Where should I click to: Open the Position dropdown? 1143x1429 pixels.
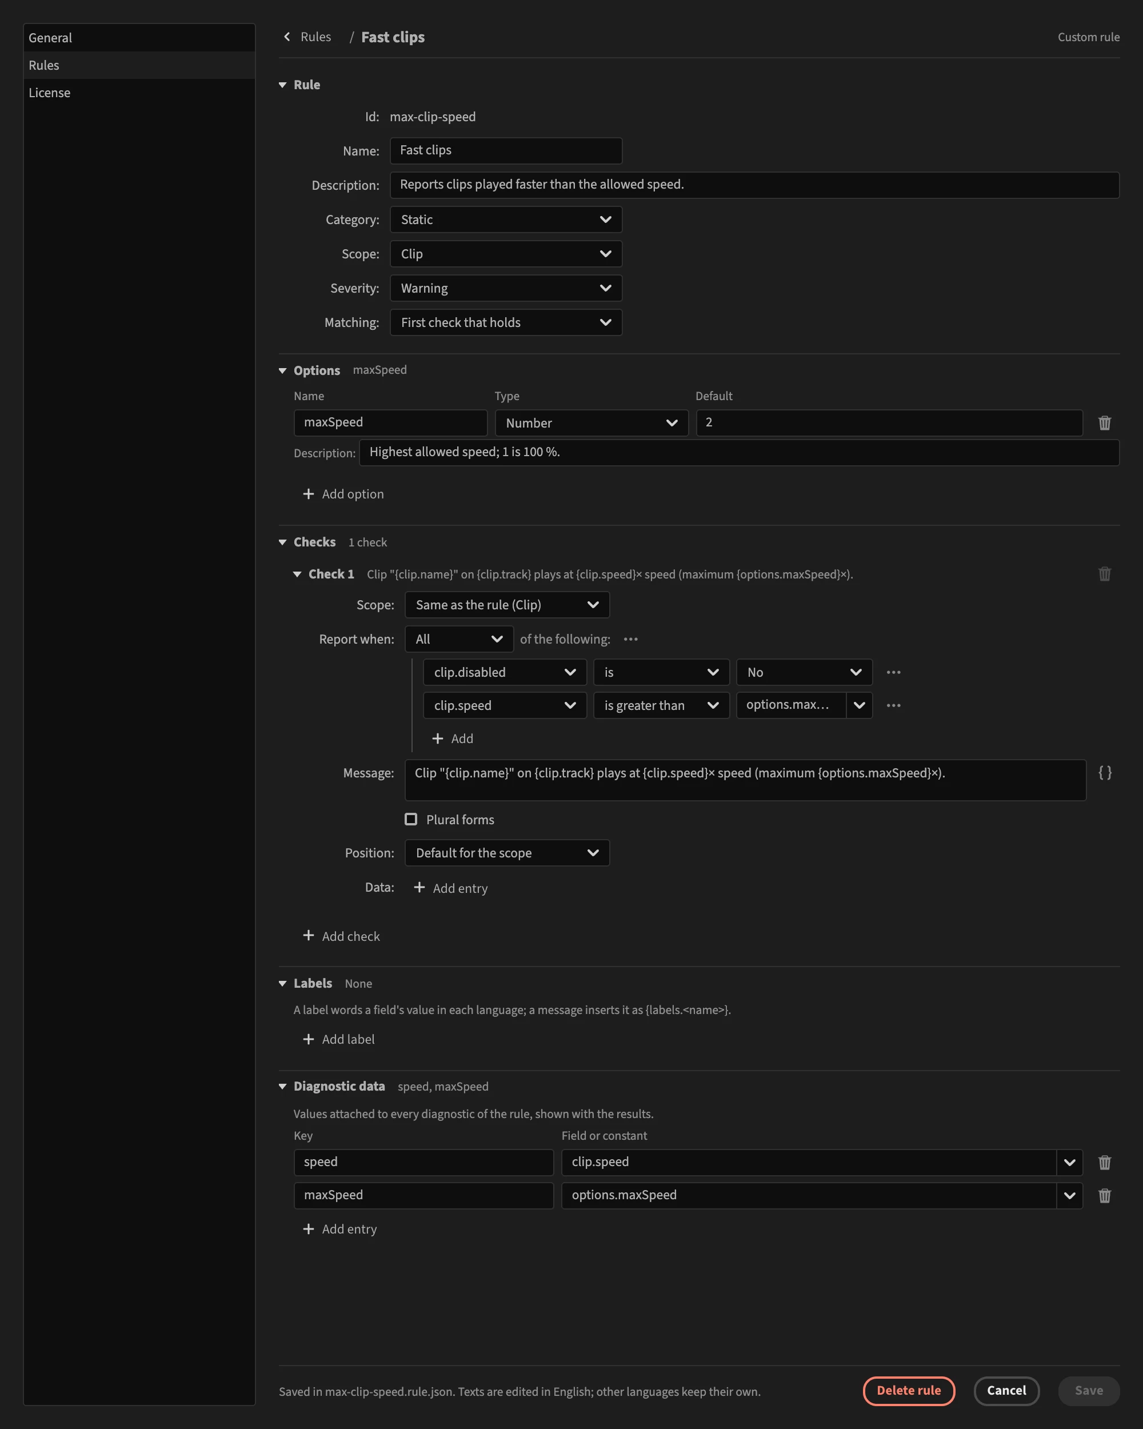[x=507, y=853]
